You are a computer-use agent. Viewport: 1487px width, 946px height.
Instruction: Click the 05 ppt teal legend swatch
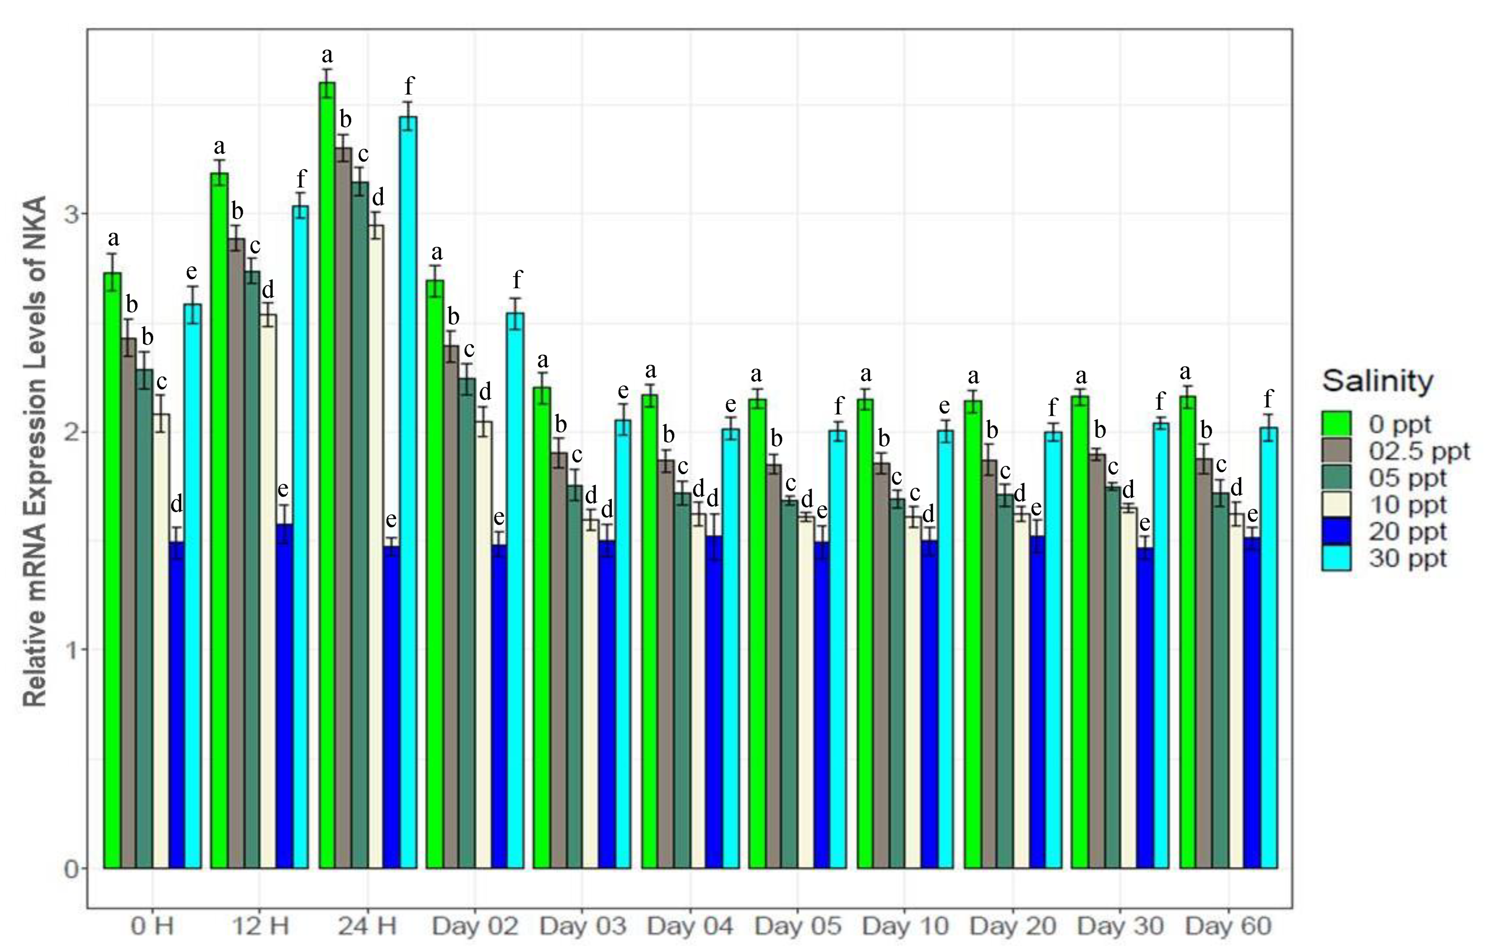pos(1336,478)
